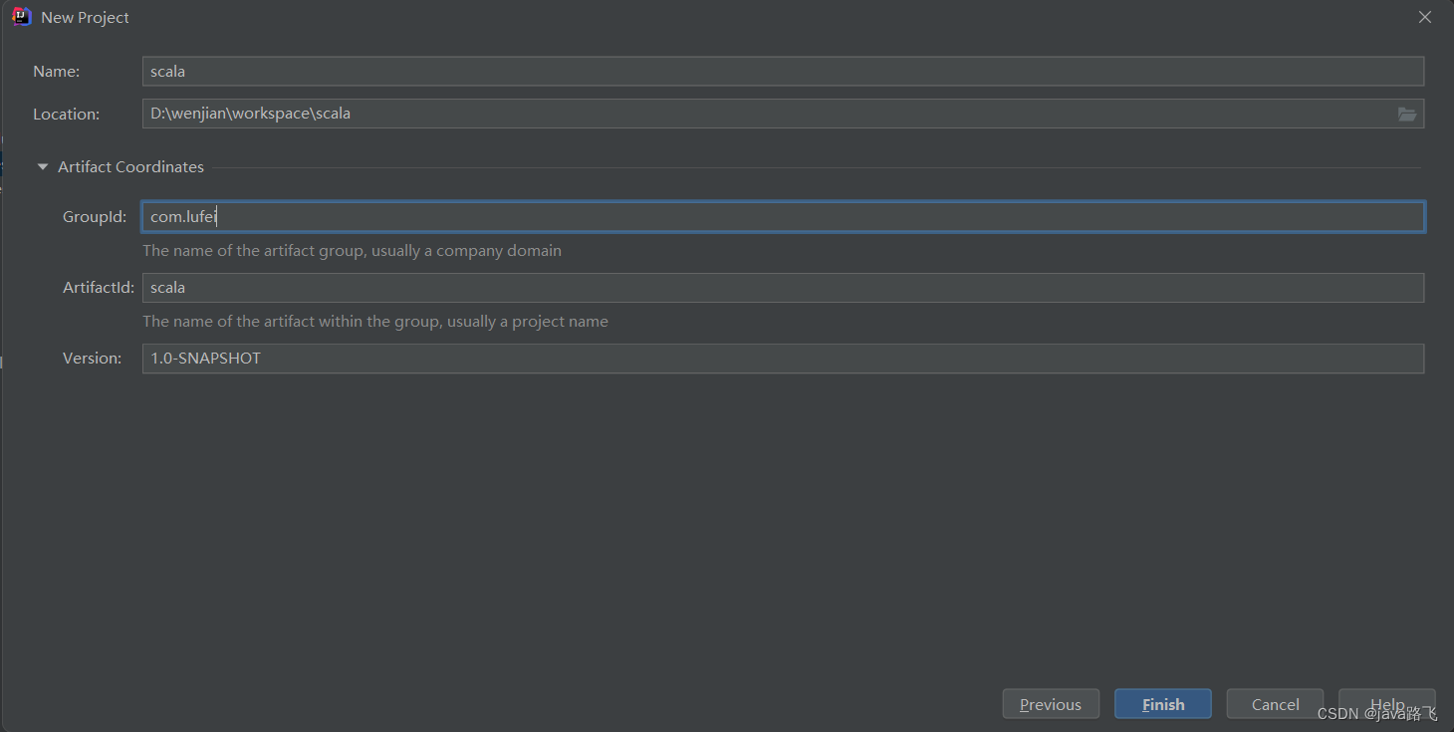This screenshot has width=1454, height=732.
Task: Click the 'GroupId:' label
Action: (95, 217)
